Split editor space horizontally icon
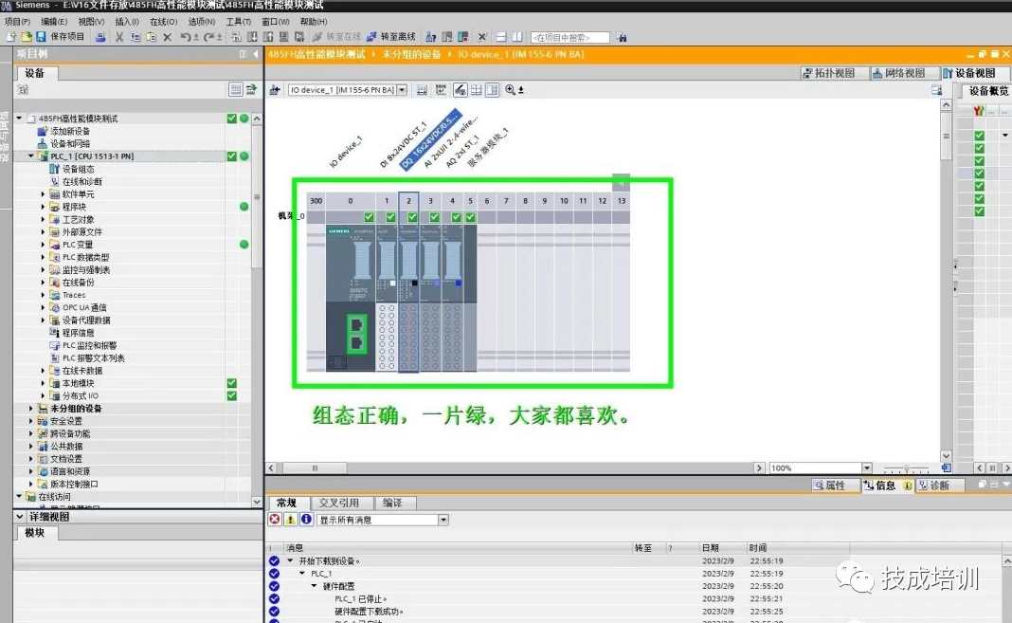The image size is (1012, 623). pyautogui.click(x=501, y=37)
